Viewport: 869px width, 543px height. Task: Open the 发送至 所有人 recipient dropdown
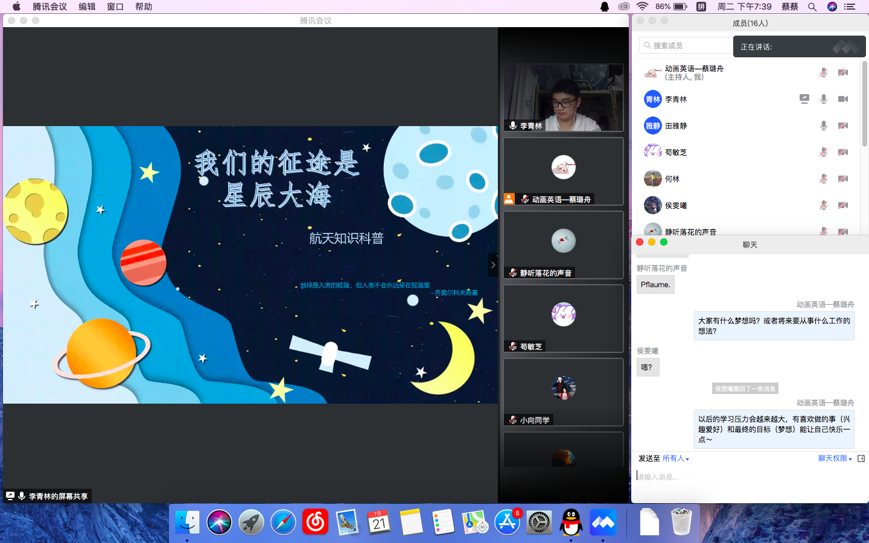click(675, 459)
